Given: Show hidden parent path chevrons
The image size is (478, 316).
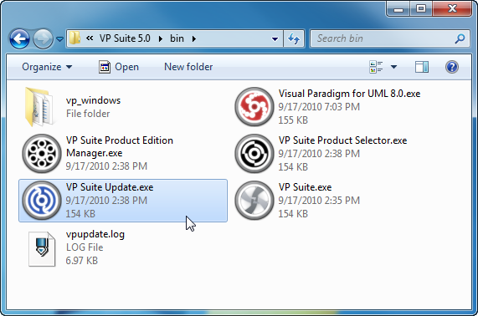Looking at the screenshot, I should [x=90, y=38].
